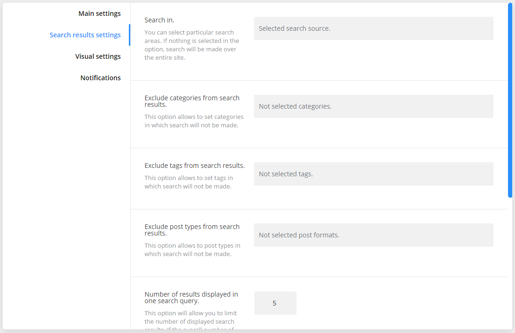
Task: Click the blue vertical scrollbar thumb
Action: coord(510,100)
